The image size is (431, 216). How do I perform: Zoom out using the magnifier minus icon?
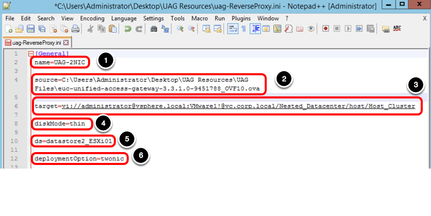pos(191,29)
